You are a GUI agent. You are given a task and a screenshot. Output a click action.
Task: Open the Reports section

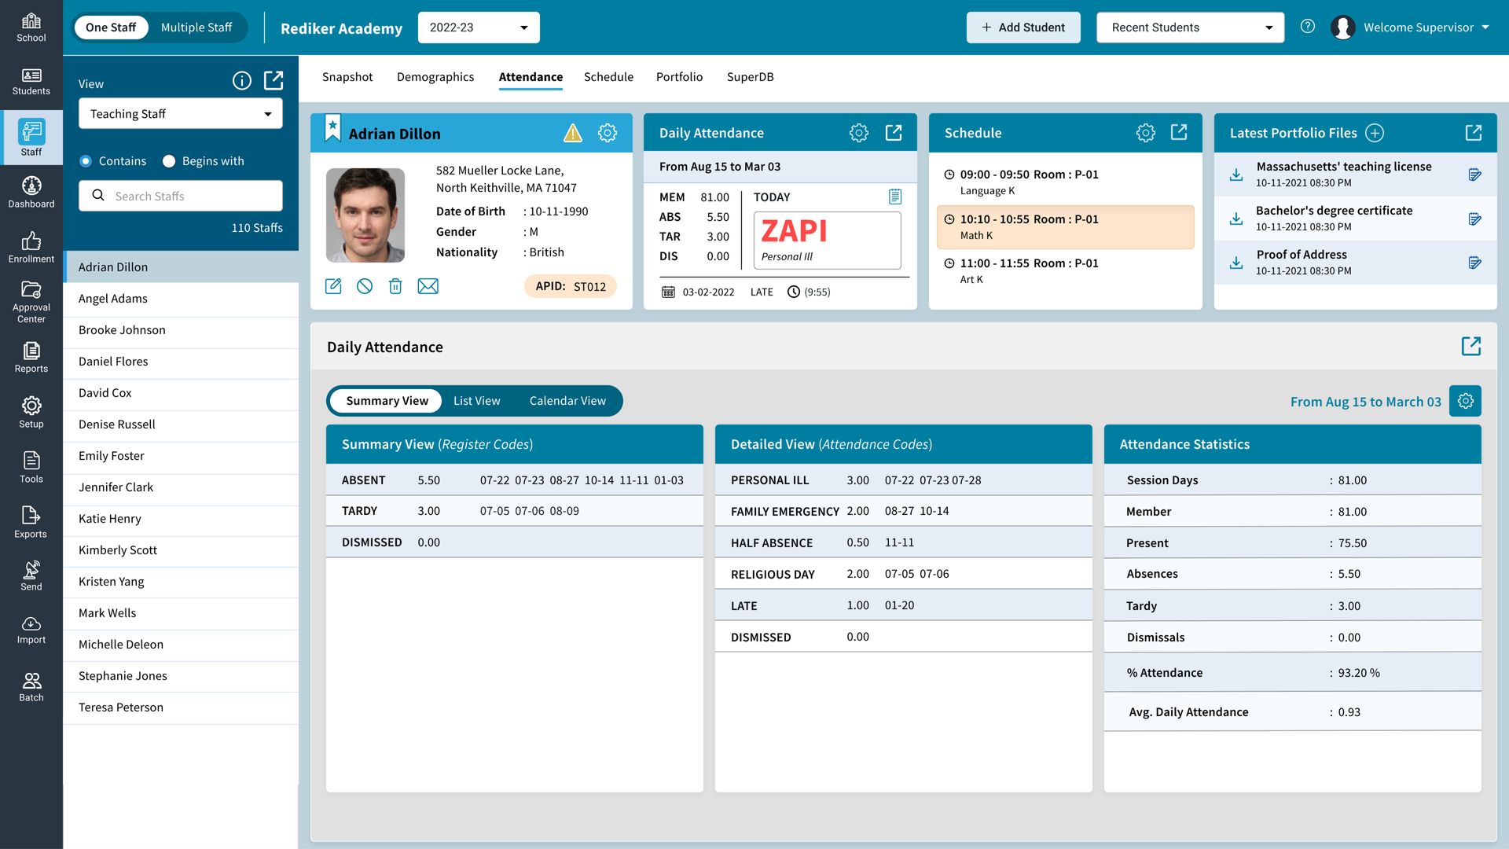coord(31,358)
